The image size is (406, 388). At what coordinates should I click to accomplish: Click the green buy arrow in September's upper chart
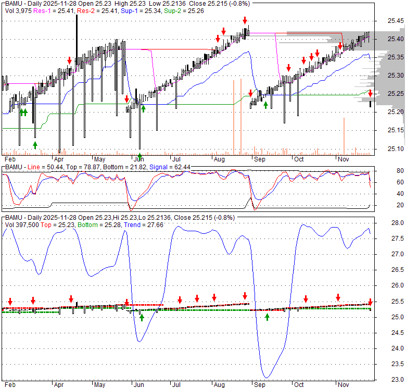coord(265,105)
